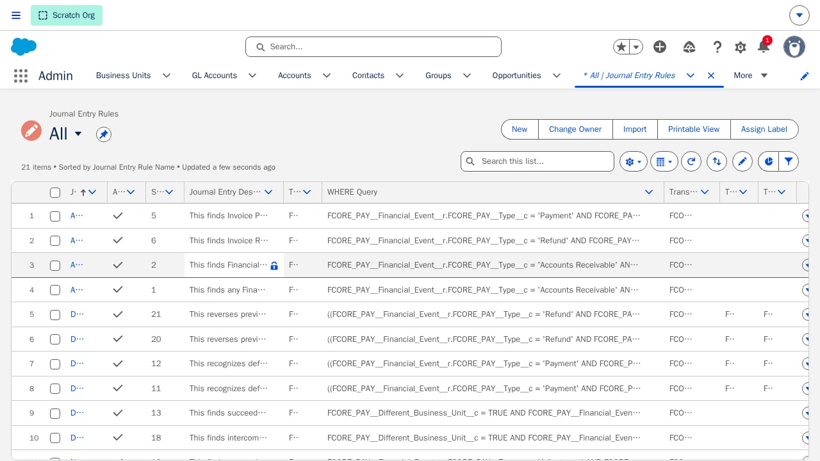Open the hamburger menu at top left
Viewport: 820px width, 461px height.
pyautogui.click(x=16, y=15)
